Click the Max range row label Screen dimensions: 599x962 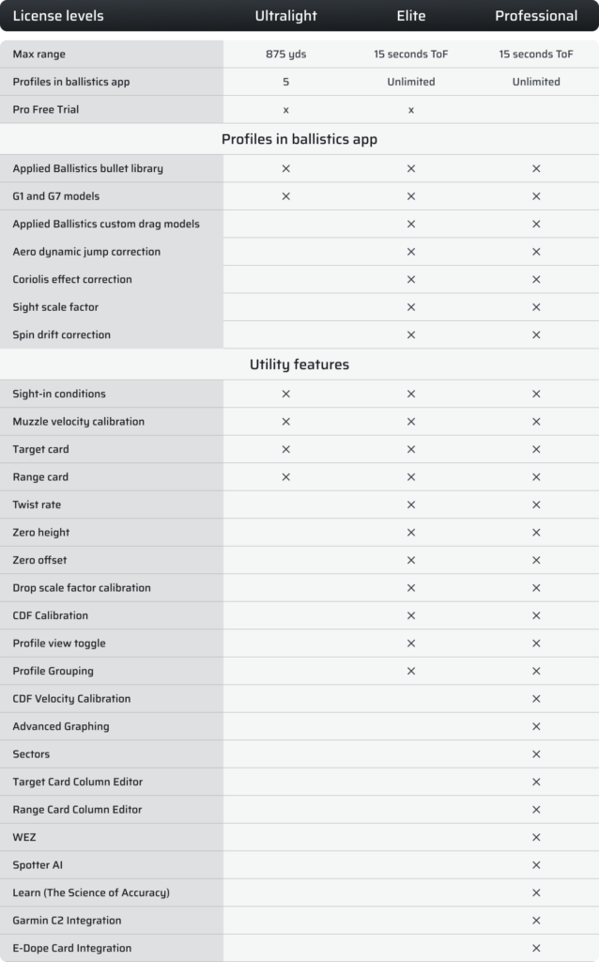(x=39, y=54)
